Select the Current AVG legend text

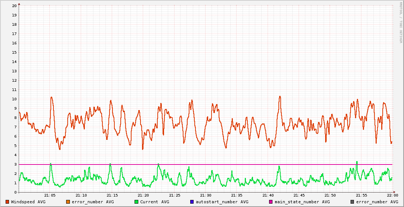(x=154, y=202)
